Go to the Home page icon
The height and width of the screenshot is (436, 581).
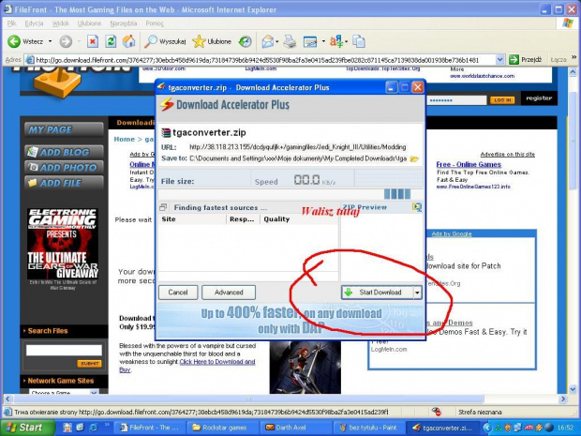pos(128,41)
